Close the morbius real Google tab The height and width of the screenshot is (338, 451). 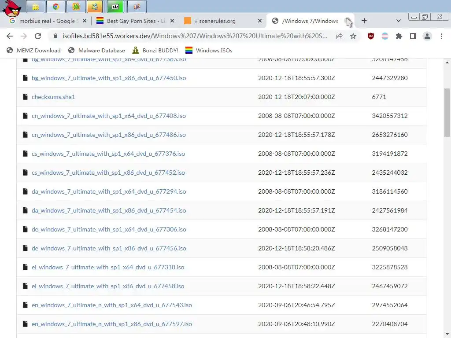(x=84, y=21)
